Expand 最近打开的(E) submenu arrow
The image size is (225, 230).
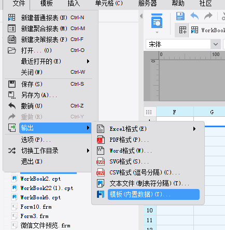[x=88, y=61]
